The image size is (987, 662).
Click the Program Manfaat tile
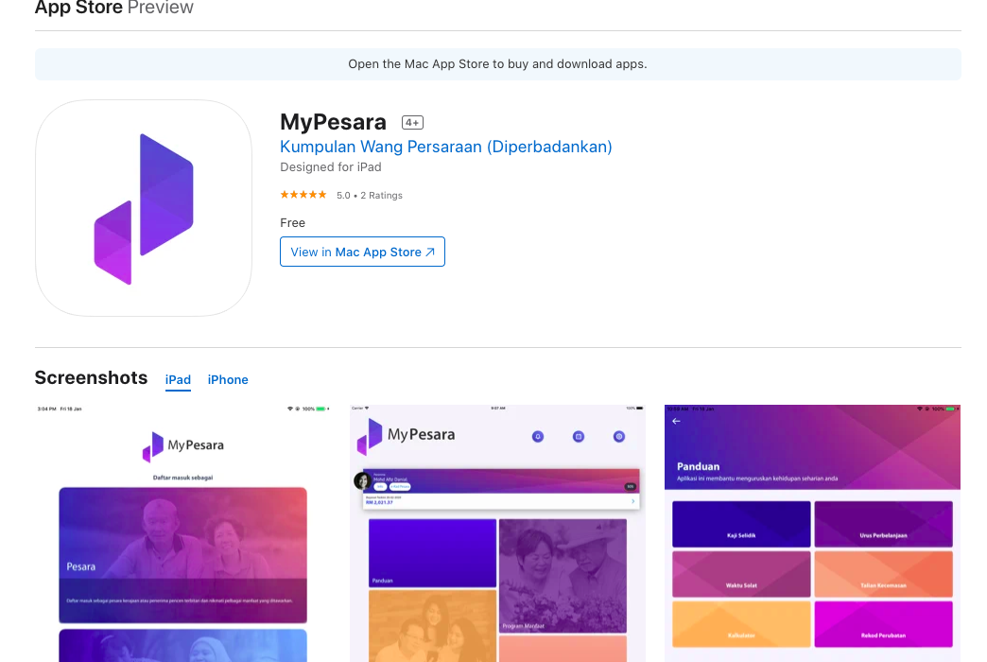tap(563, 576)
